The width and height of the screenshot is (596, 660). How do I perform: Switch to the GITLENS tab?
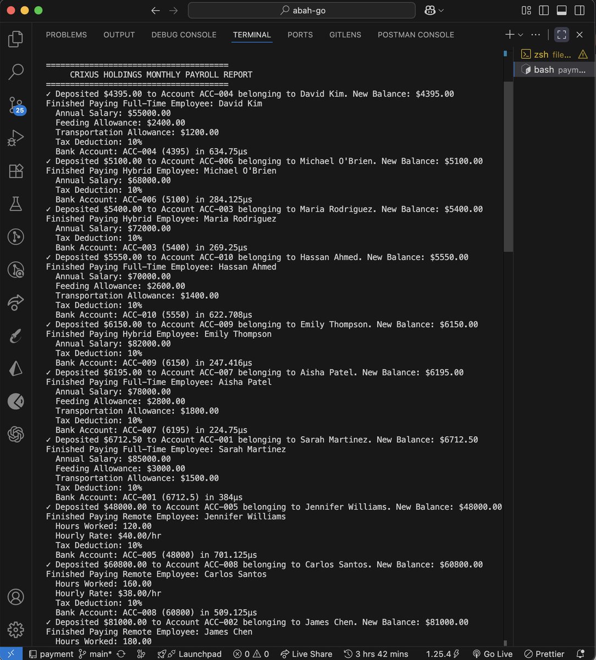pyautogui.click(x=345, y=35)
